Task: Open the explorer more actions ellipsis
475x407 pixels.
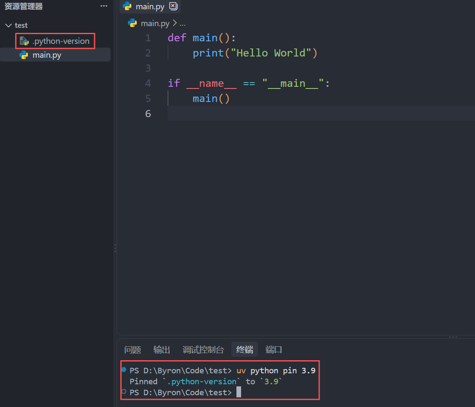Action: 104,6
